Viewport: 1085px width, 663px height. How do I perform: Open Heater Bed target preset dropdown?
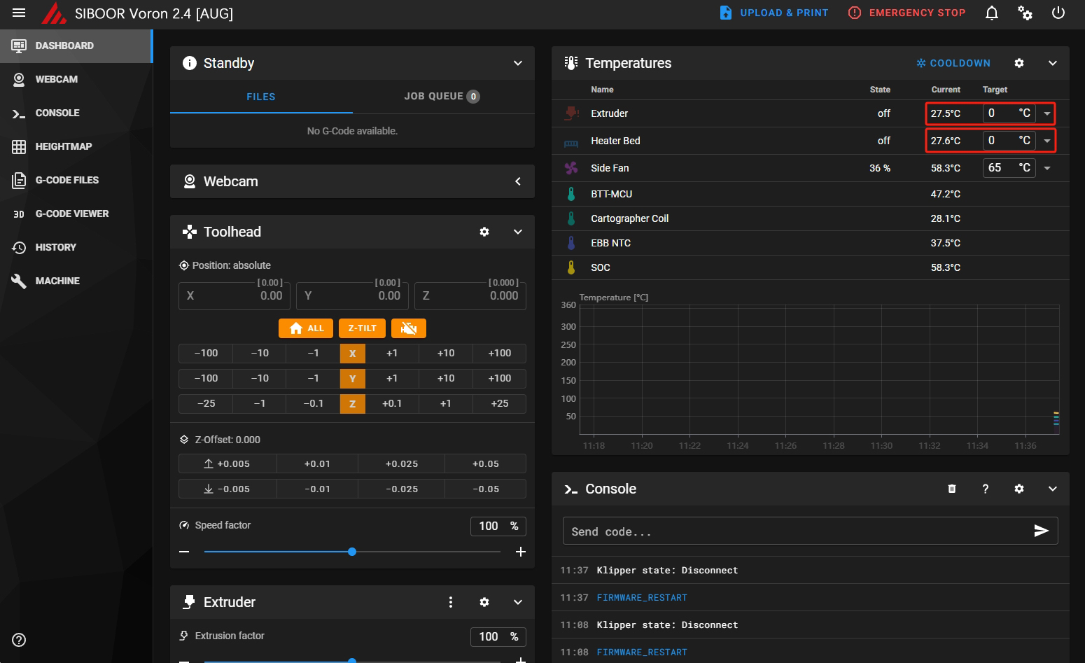pos(1046,141)
